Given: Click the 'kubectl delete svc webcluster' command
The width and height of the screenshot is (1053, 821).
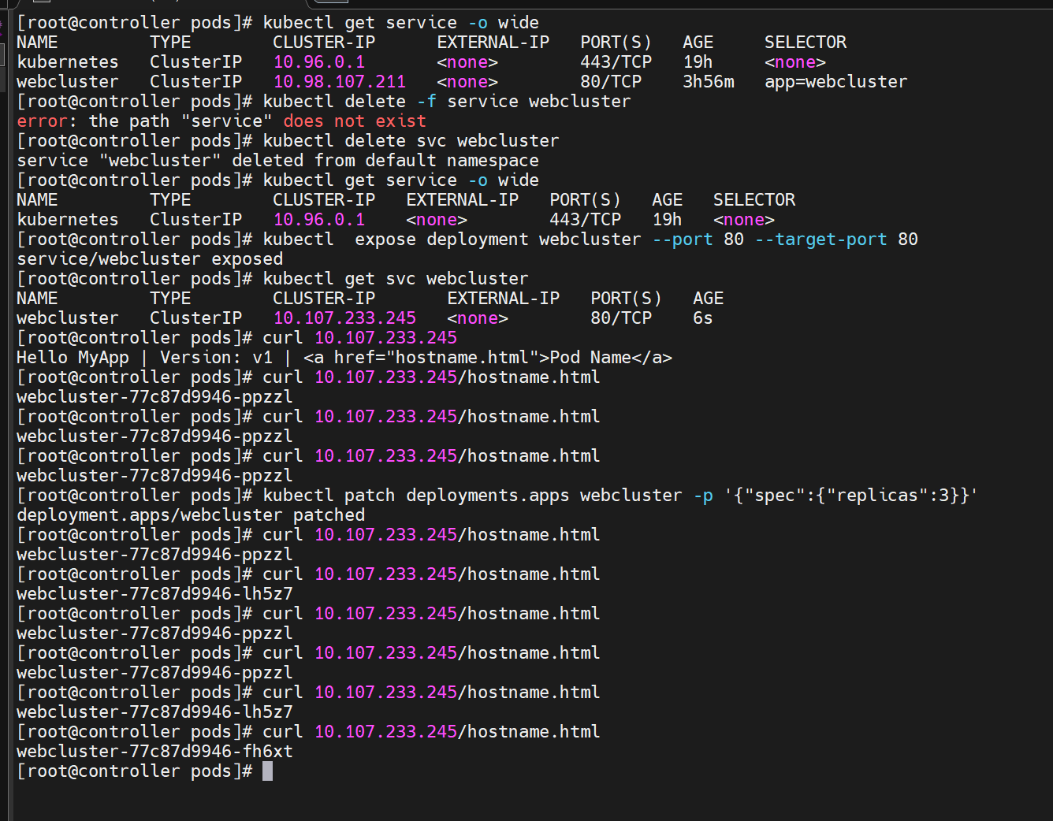Looking at the screenshot, I should [411, 141].
